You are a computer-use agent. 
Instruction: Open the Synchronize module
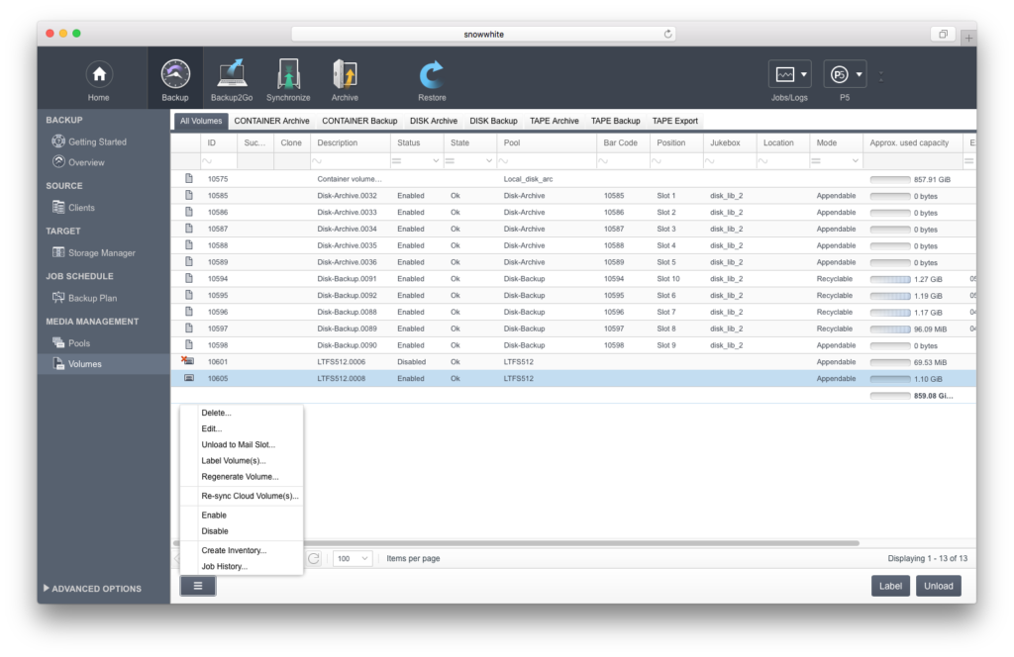(288, 75)
